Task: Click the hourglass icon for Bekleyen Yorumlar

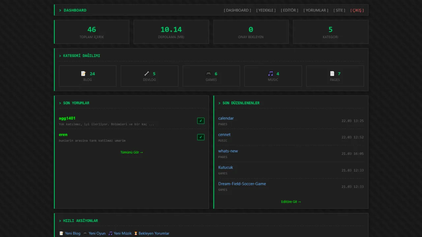Action: pos(135,233)
